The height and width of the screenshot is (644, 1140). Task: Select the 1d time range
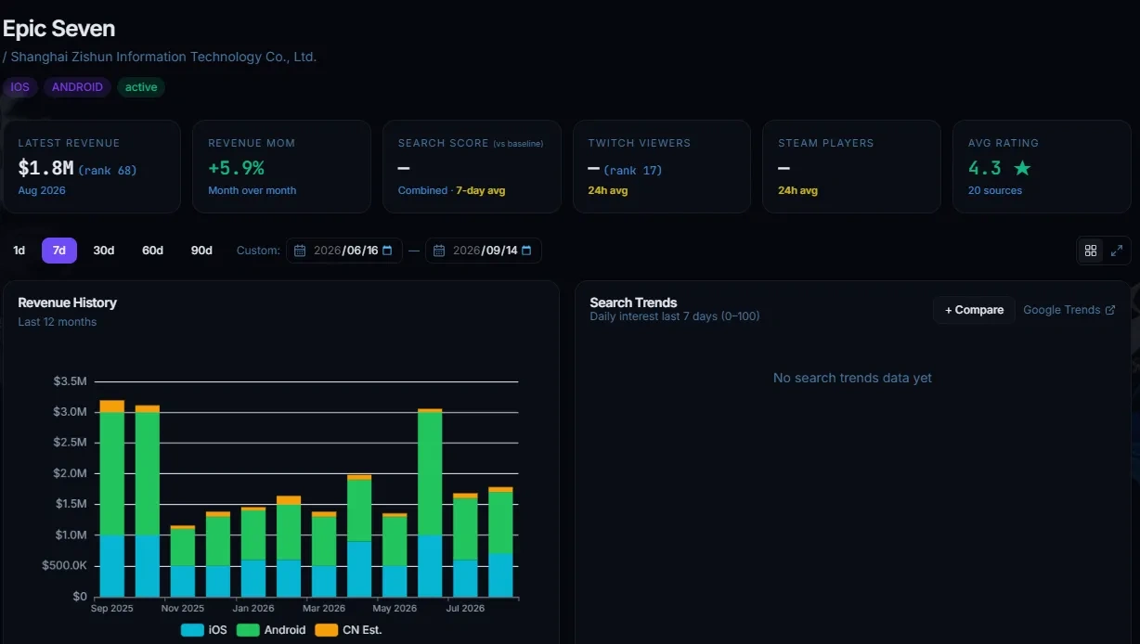[19, 251]
